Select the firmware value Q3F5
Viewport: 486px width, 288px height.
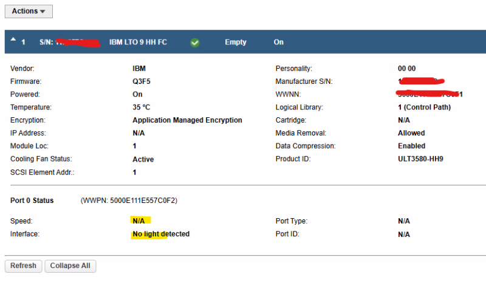[142, 81]
